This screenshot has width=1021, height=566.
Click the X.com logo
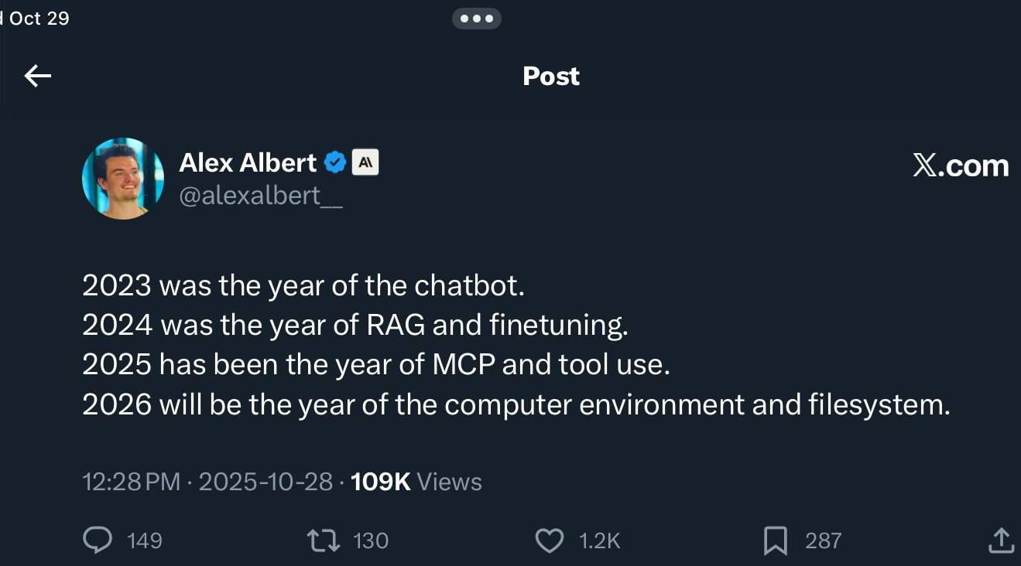pos(960,165)
